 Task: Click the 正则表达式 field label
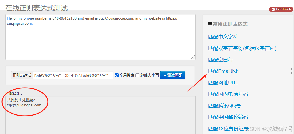point(22,75)
